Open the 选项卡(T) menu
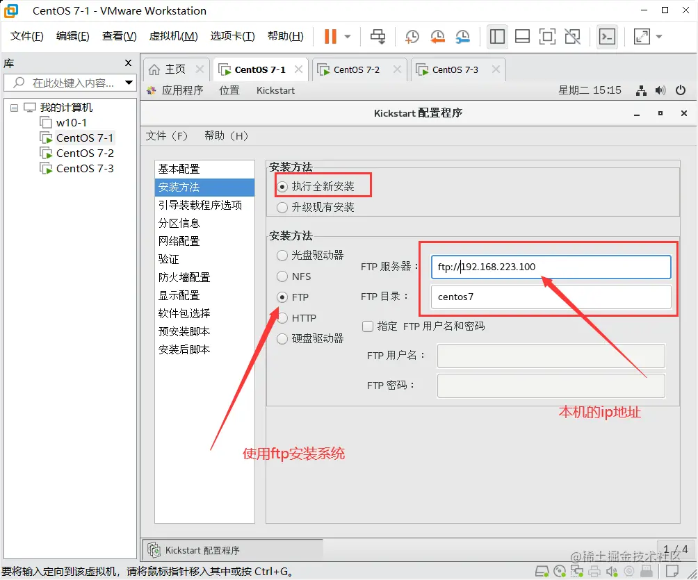This screenshot has height=580, width=698. point(232,36)
